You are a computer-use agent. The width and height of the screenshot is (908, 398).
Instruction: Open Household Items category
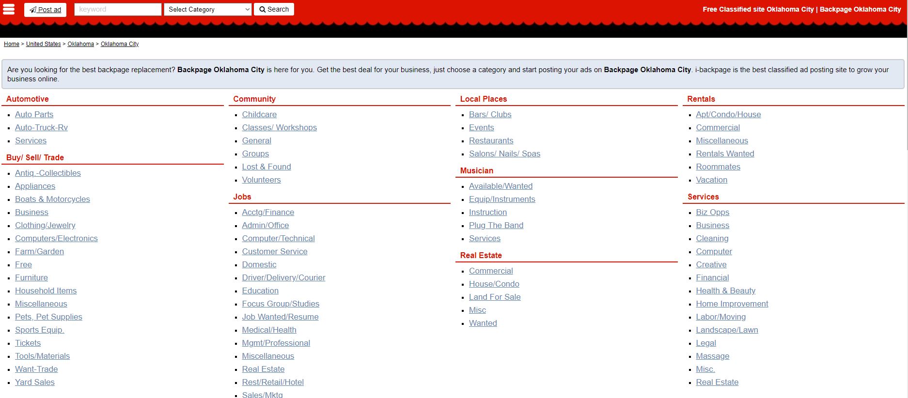tap(46, 291)
